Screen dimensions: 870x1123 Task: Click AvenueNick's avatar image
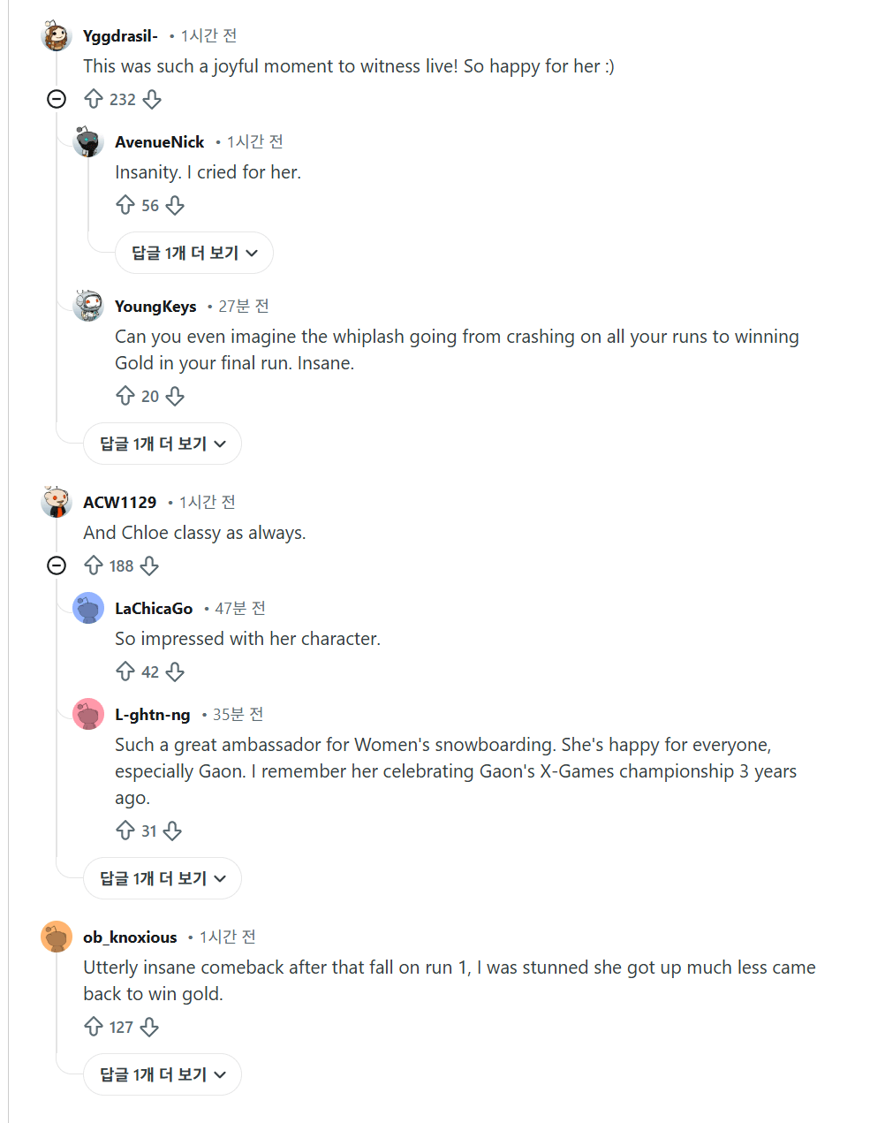point(87,141)
